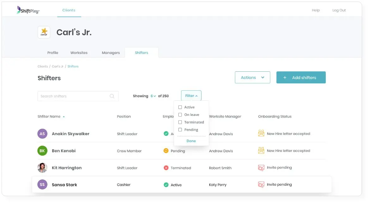This screenshot has width=370, height=204.
Task: Click the Position column header
Action: click(x=124, y=117)
